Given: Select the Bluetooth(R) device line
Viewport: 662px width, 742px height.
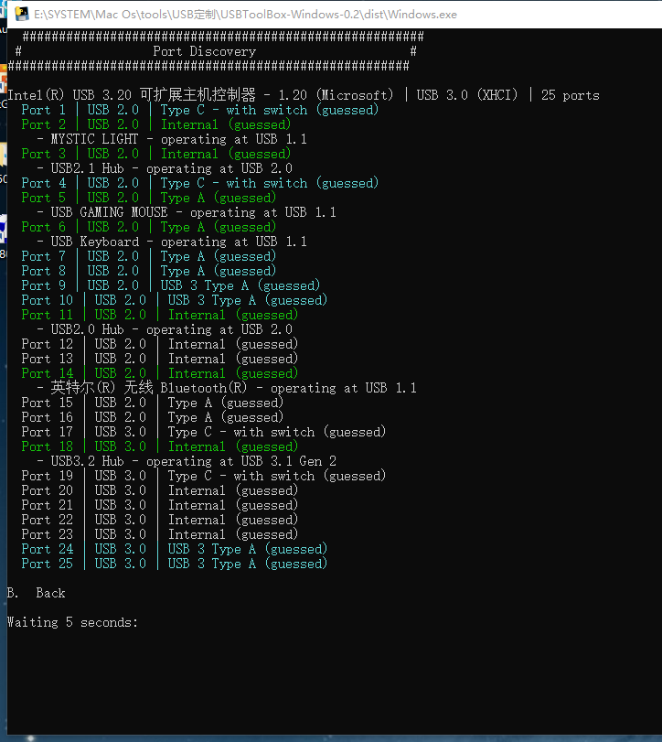Looking at the screenshot, I should click(226, 388).
